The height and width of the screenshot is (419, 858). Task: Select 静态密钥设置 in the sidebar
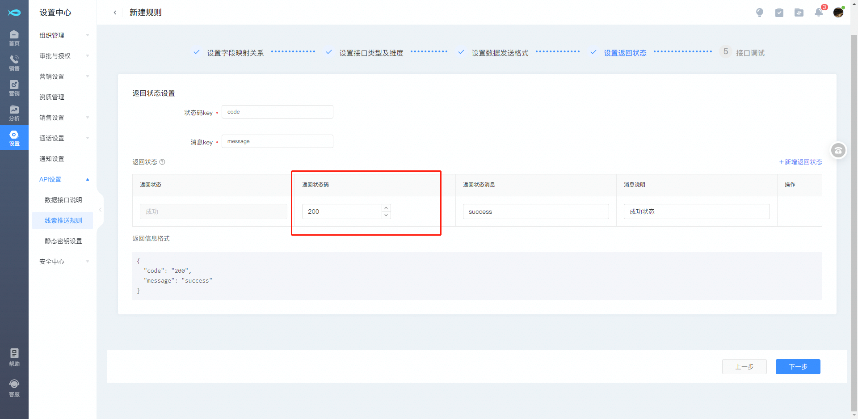(63, 241)
